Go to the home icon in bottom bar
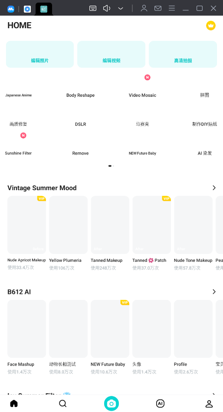The image size is (223, 412). coord(14,403)
